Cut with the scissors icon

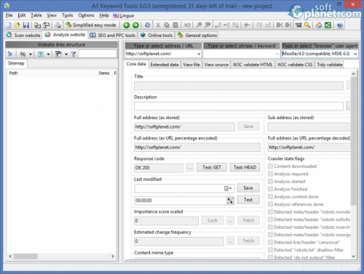click(158, 25)
